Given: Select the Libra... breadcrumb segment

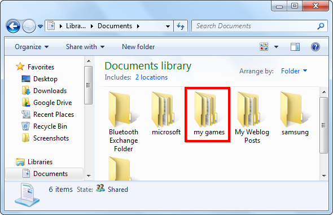Looking at the screenshot, I should click(76, 26).
